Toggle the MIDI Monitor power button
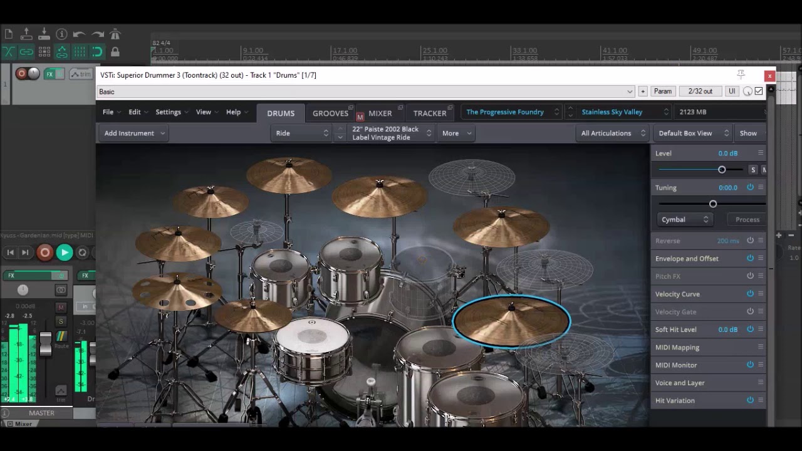This screenshot has height=451, width=802. pos(750,365)
